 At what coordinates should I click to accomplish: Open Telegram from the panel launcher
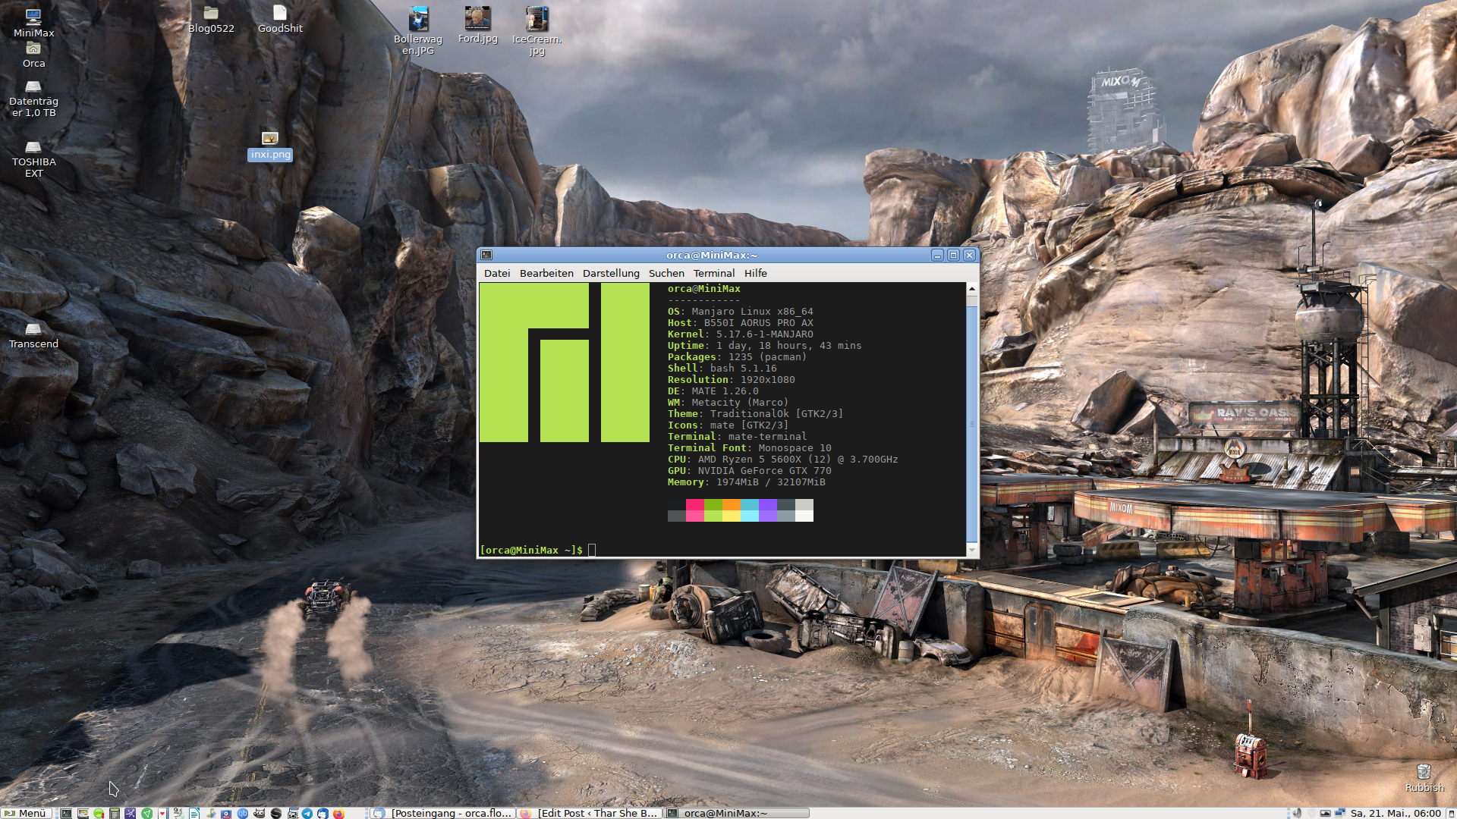point(307,813)
